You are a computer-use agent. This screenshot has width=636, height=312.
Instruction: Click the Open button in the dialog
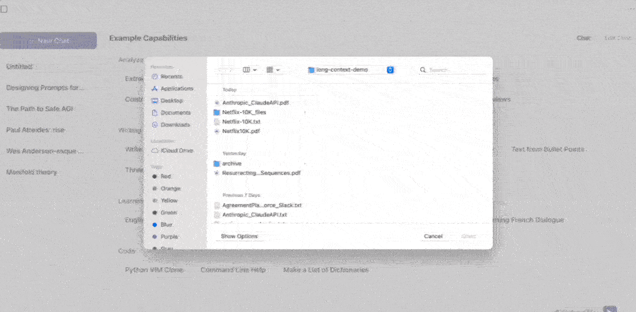pyautogui.click(x=468, y=236)
